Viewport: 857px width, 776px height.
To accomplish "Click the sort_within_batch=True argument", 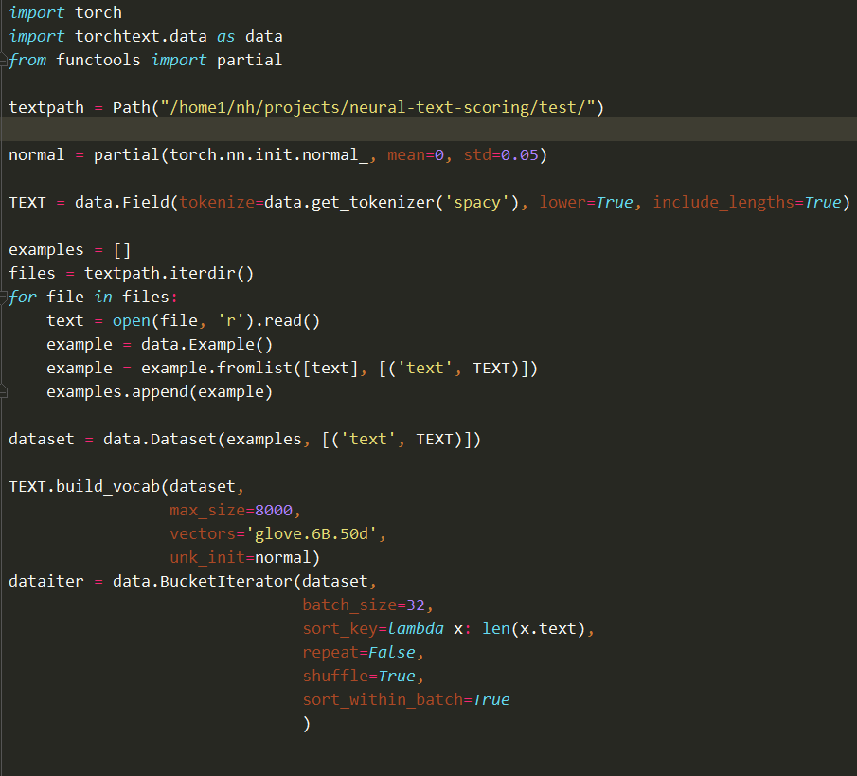I will [x=405, y=699].
